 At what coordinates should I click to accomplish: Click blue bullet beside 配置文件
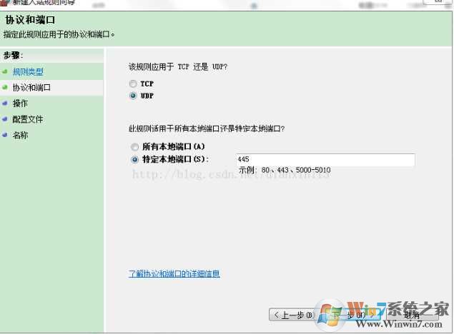coord(4,118)
